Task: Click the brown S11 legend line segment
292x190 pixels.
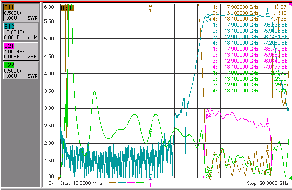Action: (x=112, y=183)
